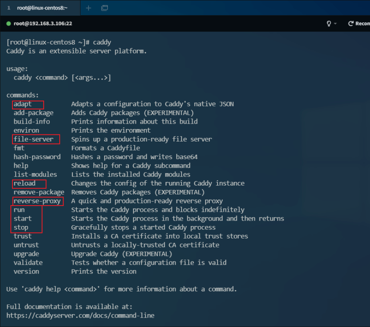The image size is (370, 327).
Task: Click the 'file-server' command text
Action: point(33,139)
